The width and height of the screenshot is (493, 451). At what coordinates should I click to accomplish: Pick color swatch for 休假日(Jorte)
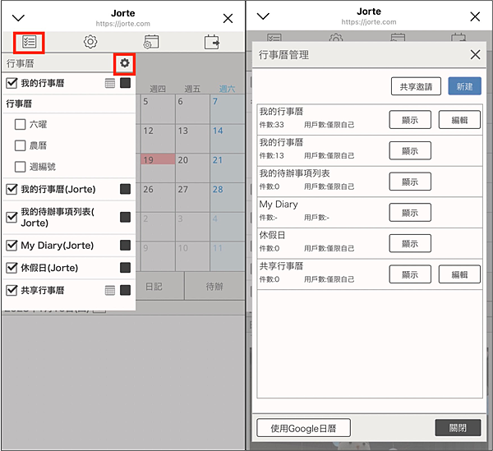coord(125,268)
